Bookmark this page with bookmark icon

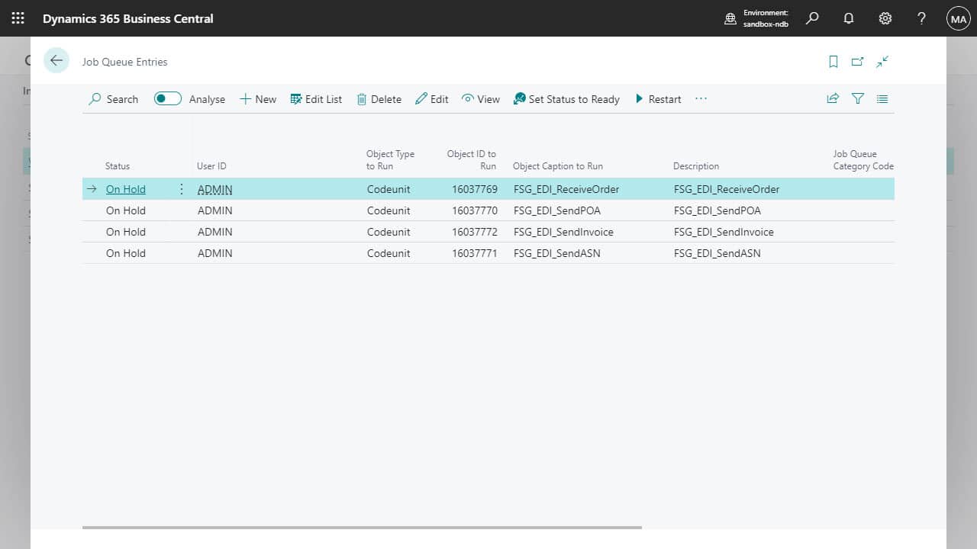pyautogui.click(x=834, y=62)
